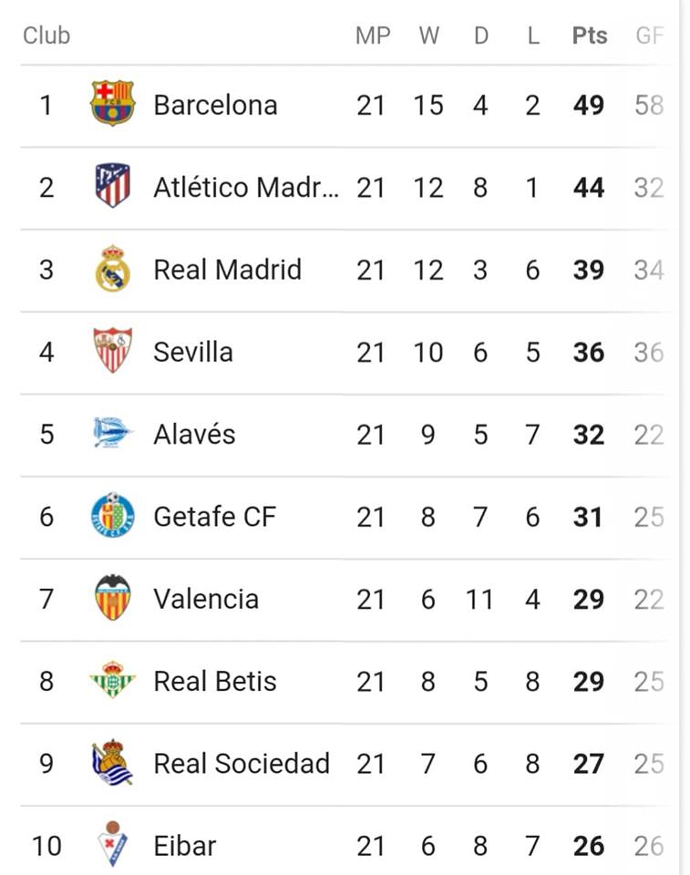The width and height of the screenshot is (690, 875).
Task: Select the Sevilla team name
Action: [193, 352]
